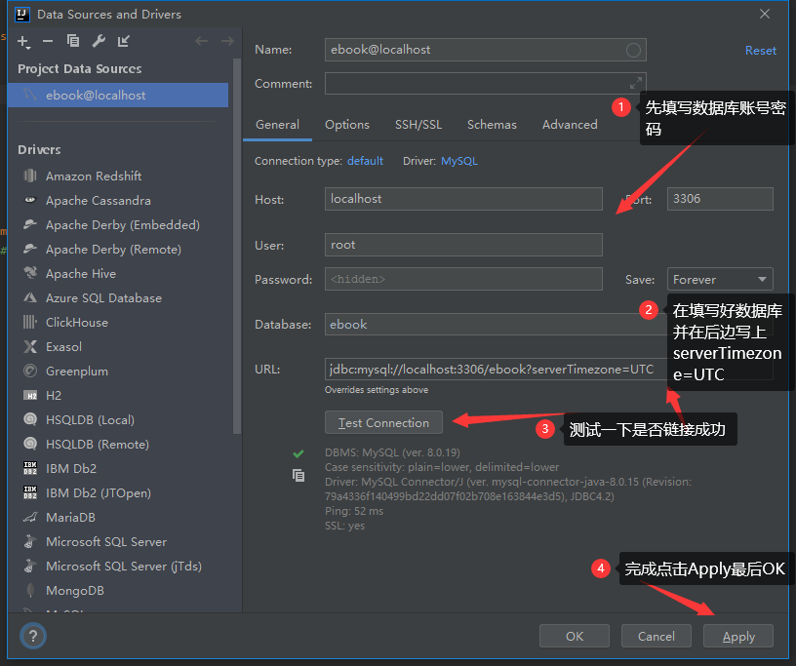This screenshot has height=666, width=796.
Task: Click the User input field
Action: tap(463, 245)
